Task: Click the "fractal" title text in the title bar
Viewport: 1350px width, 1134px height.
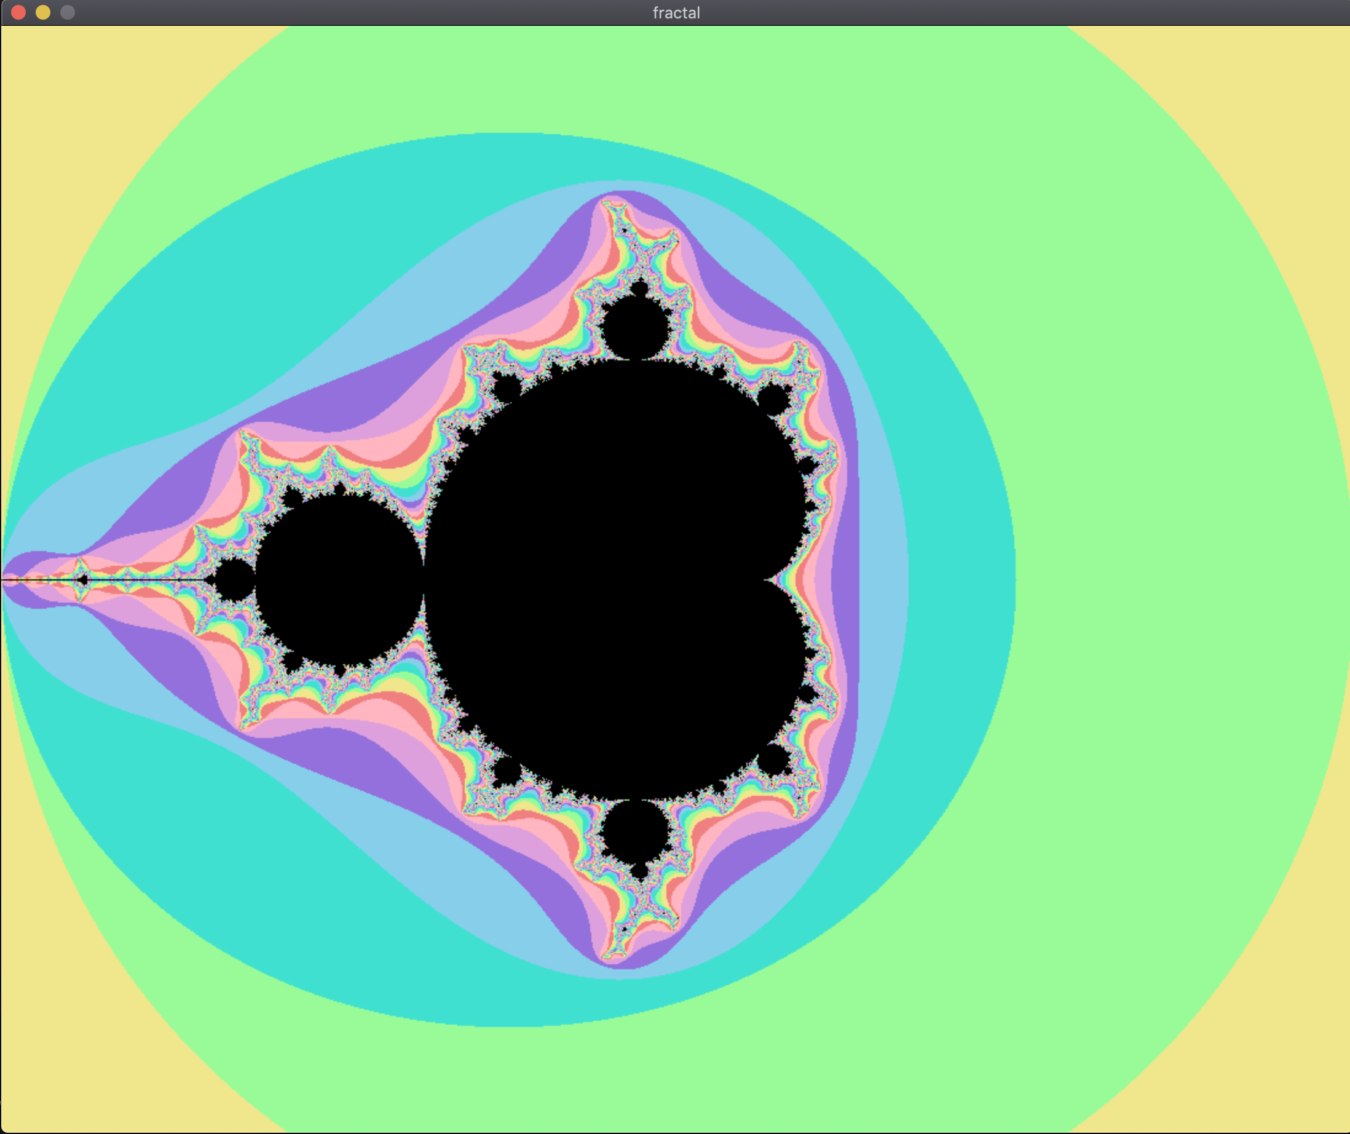Action: pos(676,13)
